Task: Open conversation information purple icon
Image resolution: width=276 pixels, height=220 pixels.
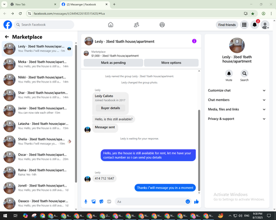Action: click(x=194, y=41)
